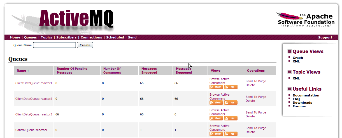Focus the Queue Name input field
The image size is (342, 138).
pyautogui.click(x=54, y=45)
